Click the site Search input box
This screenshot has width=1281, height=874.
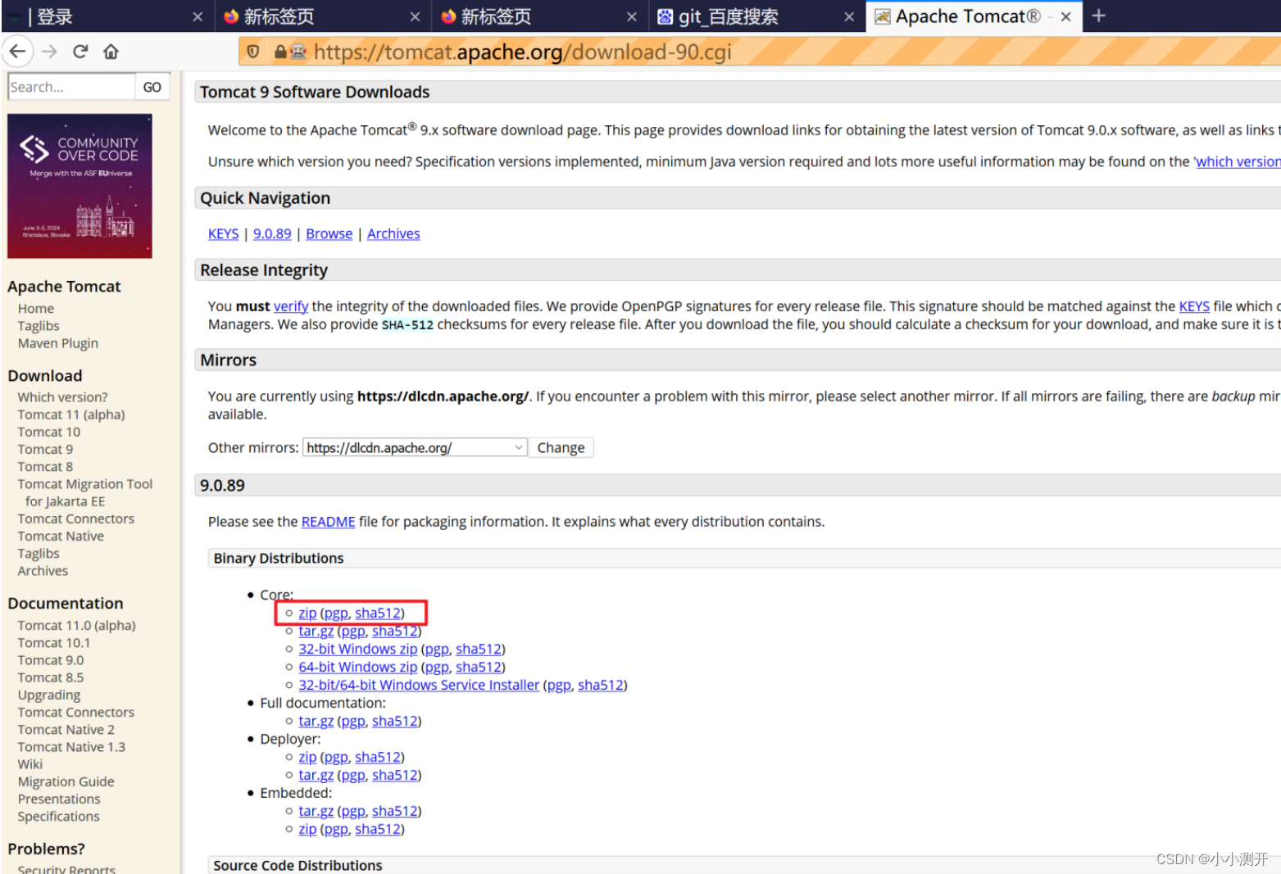71,87
